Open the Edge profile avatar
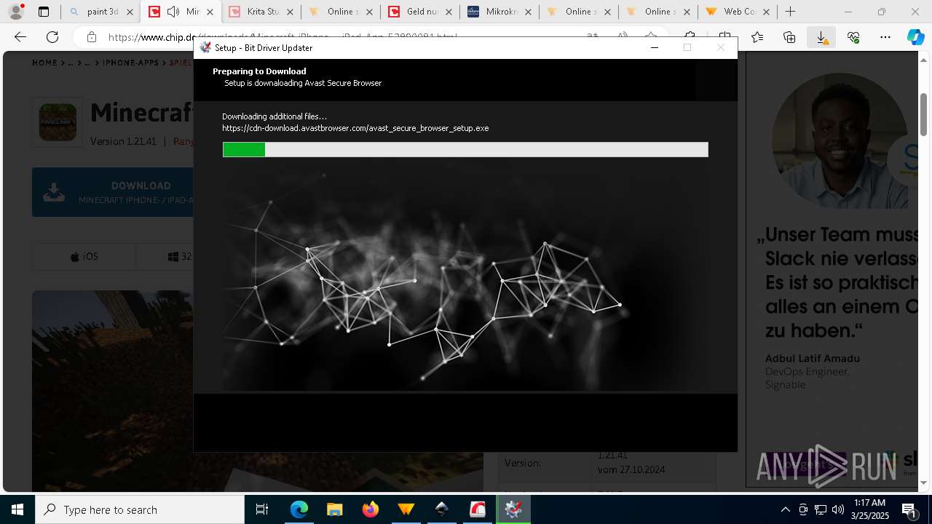The height and width of the screenshot is (524, 932). click(16, 12)
